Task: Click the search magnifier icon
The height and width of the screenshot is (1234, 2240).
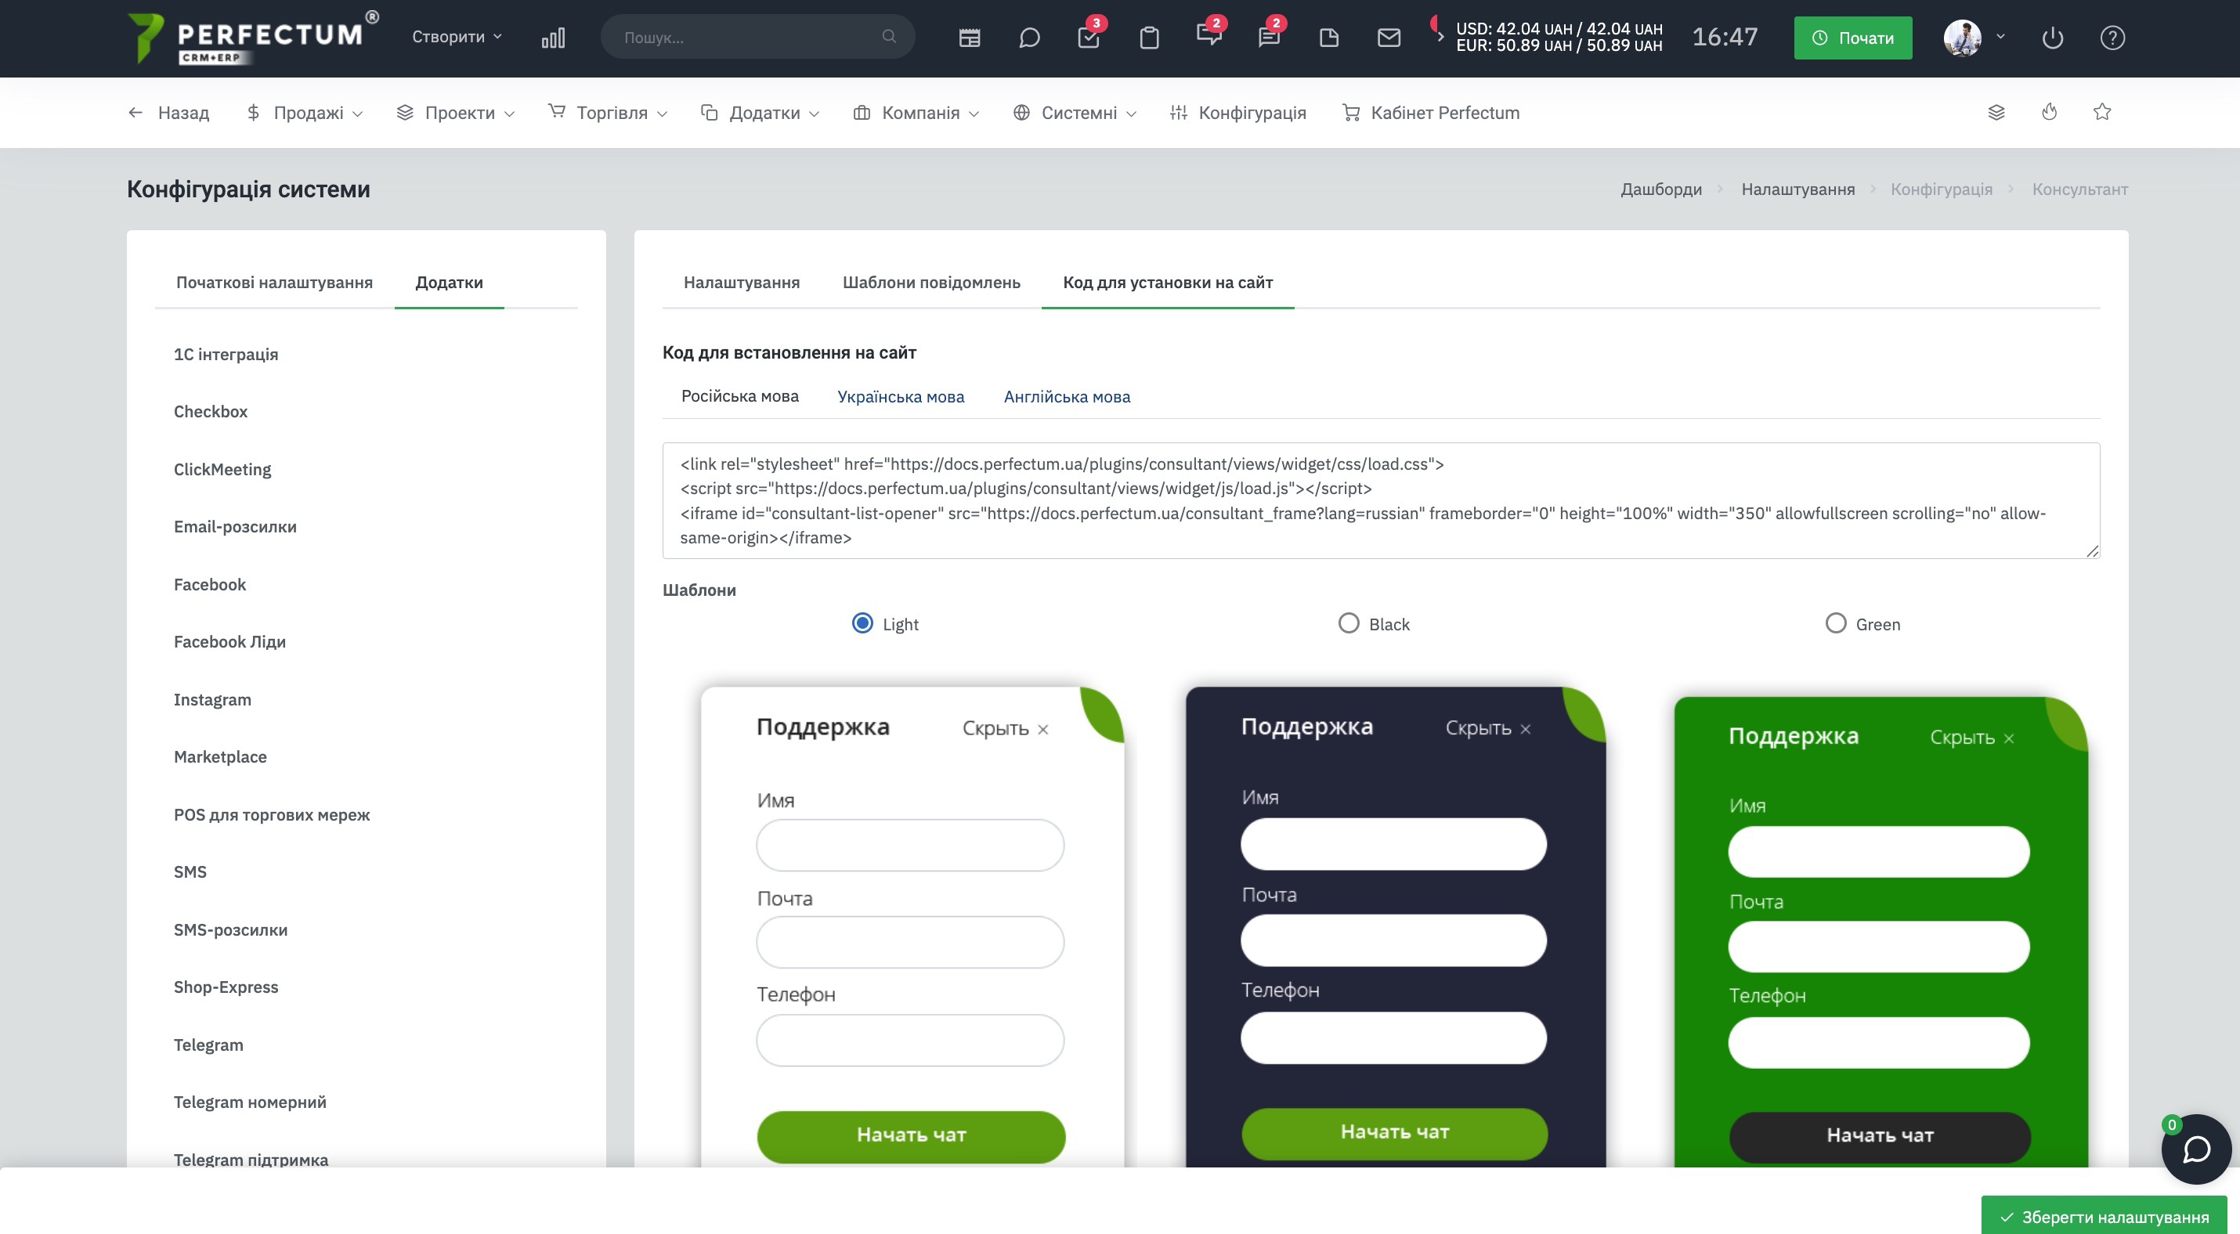Action: [x=889, y=37]
